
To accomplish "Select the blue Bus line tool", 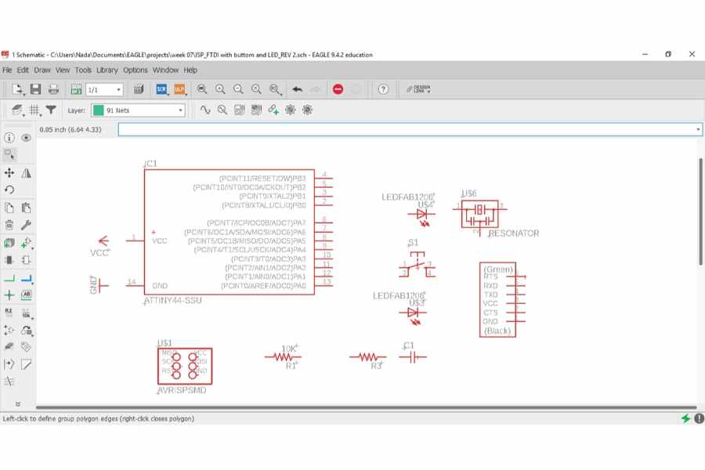I will (27, 278).
